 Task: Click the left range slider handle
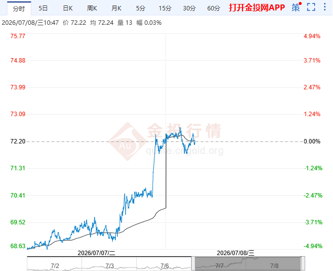(193, 264)
